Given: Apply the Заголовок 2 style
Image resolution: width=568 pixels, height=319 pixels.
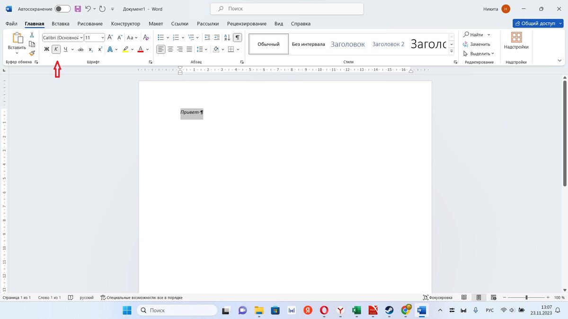Looking at the screenshot, I should 388,44.
